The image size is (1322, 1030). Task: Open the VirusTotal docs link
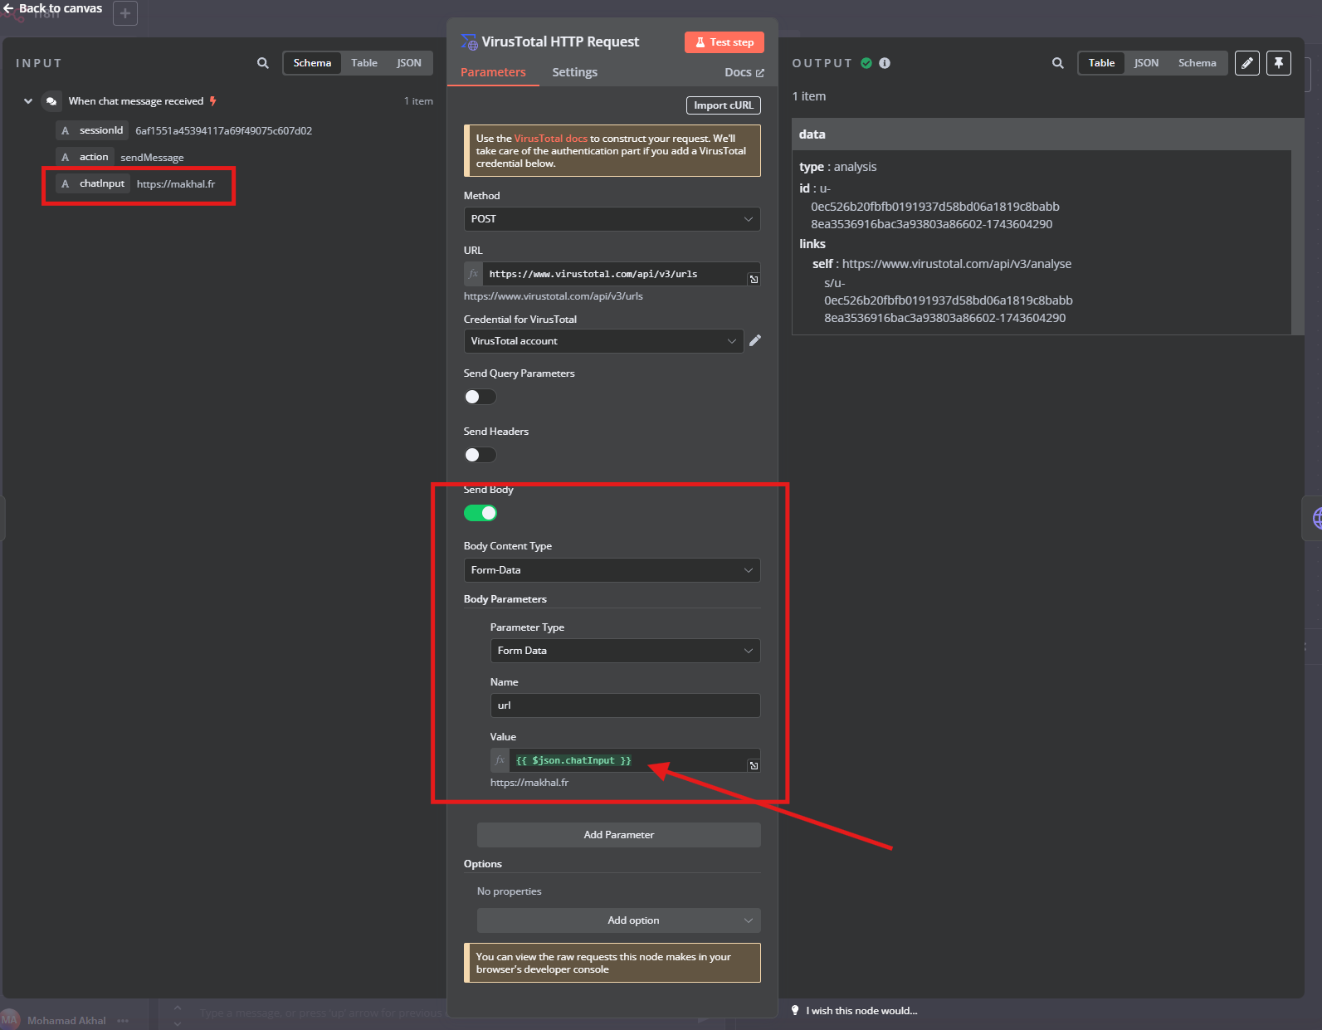click(550, 139)
